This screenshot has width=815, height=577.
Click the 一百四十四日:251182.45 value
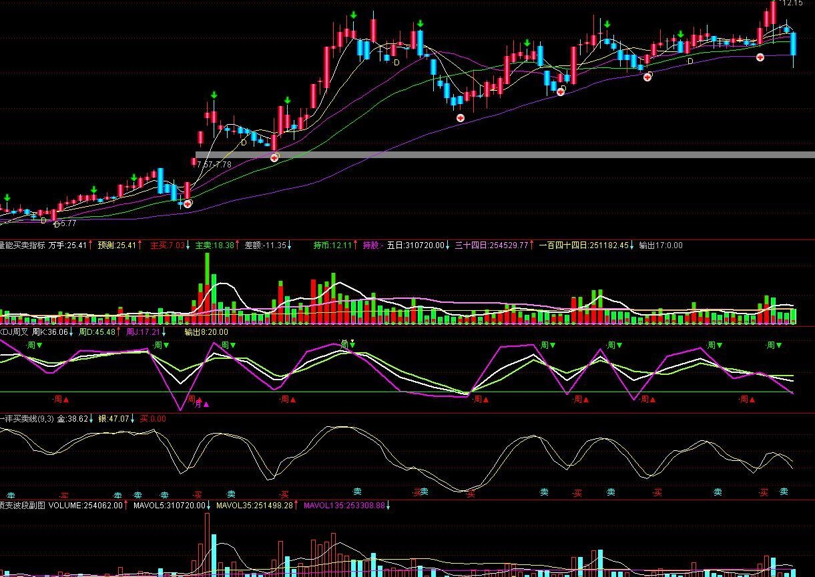pyautogui.click(x=584, y=245)
